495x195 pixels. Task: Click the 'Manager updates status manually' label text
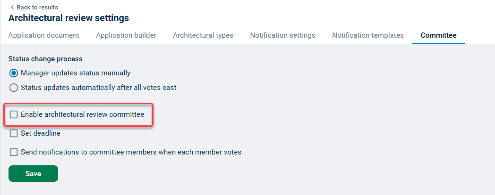click(x=76, y=73)
